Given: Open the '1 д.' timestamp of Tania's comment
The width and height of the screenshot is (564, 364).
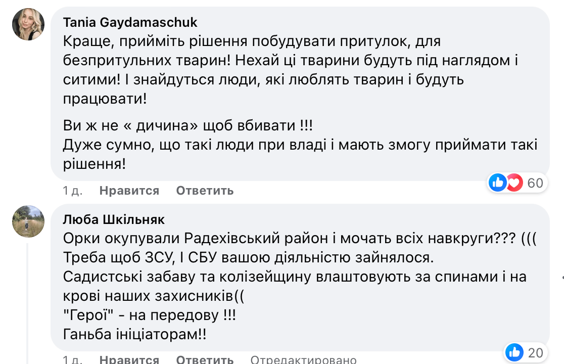Looking at the screenshot, I should tap(73, 191).
